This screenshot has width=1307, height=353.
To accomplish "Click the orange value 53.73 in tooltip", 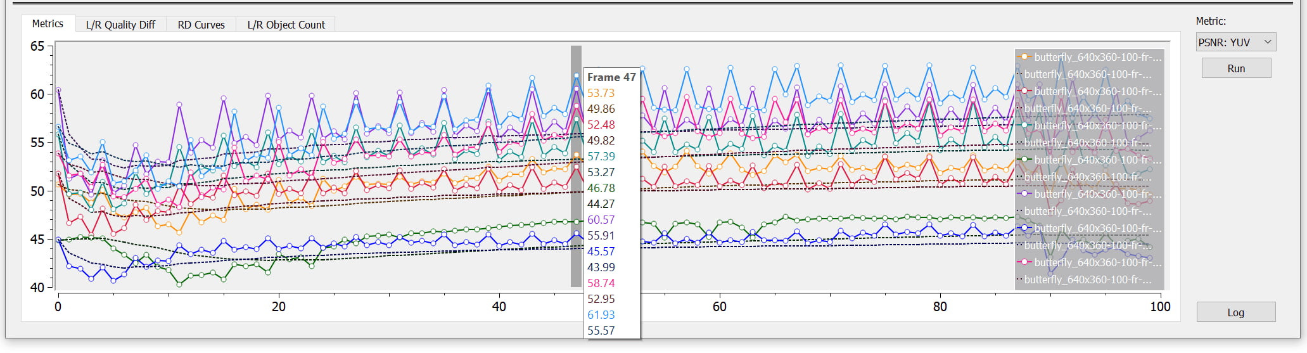I will click(601, 93).
